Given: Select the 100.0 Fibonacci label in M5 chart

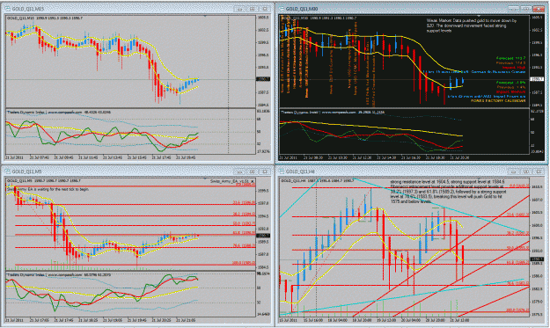Looking at the screenshot, I should point(244,263).
